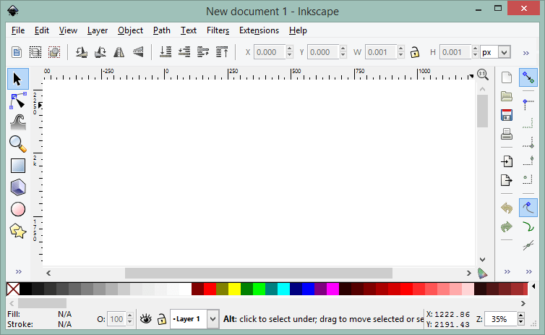The height and width of the screenshot is (335, 545).
Task: Select the 3D Box tool
Action: (x=18, y=187)
